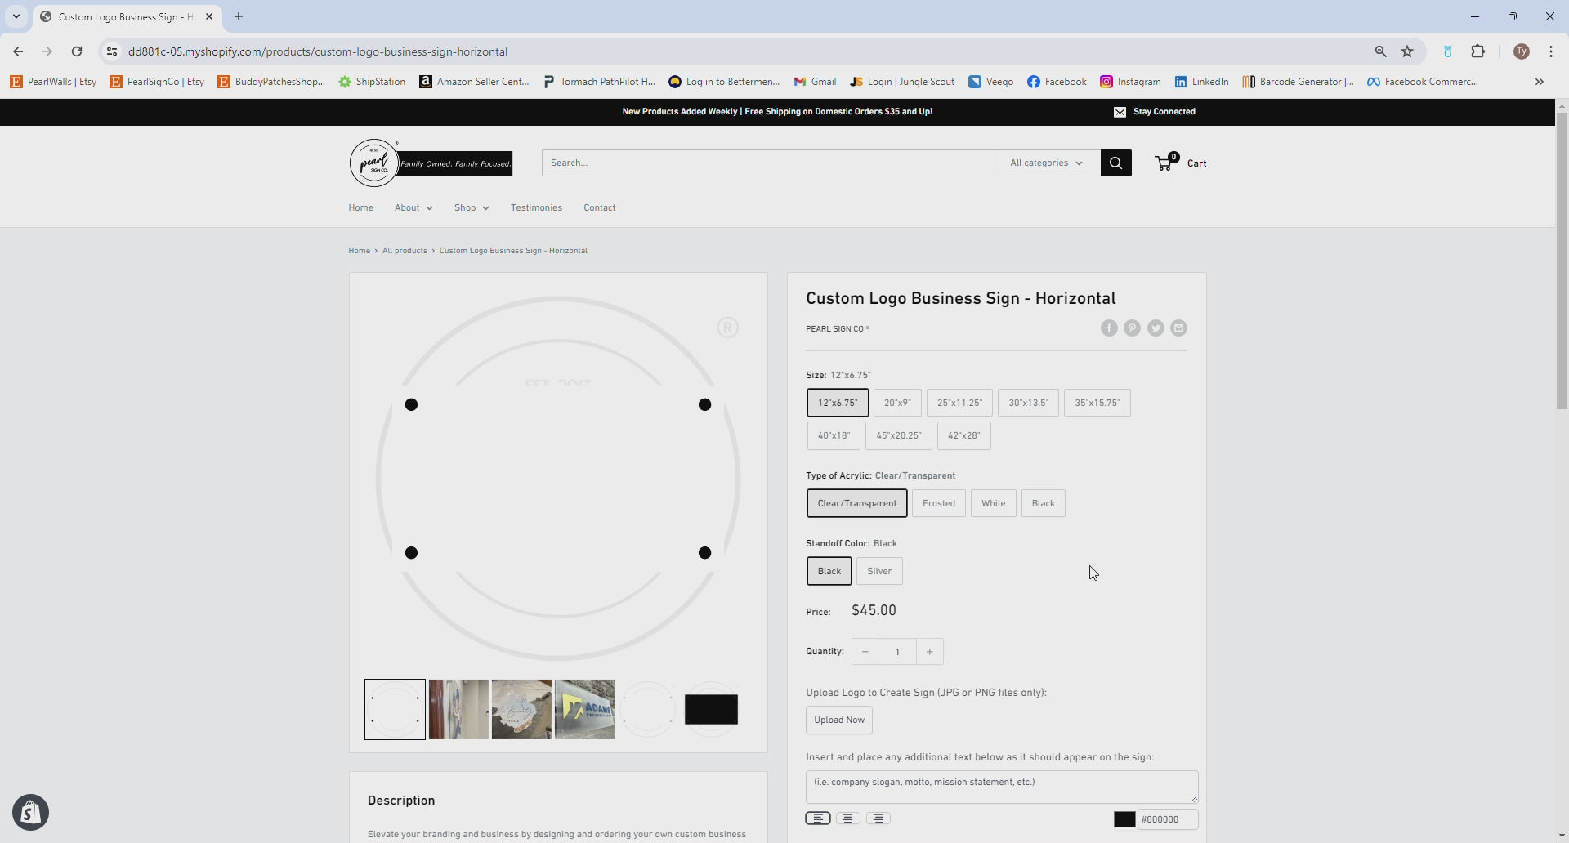This screenshot has width=1569, height=843.
Task: Share product by email icon
Action: [x=1178, y=328]
